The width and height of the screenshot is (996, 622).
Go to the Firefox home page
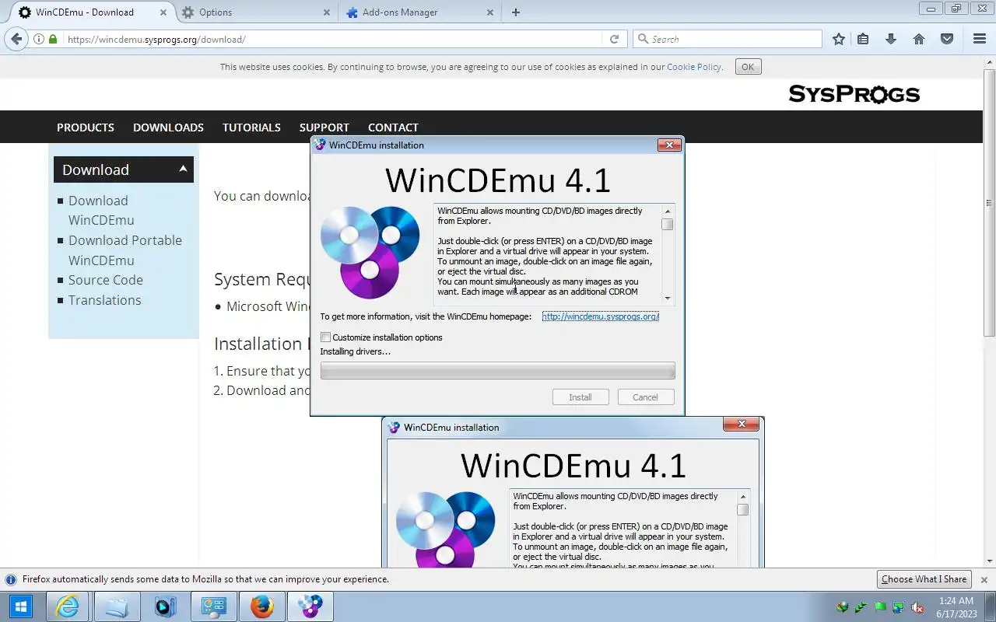point(919,39)
